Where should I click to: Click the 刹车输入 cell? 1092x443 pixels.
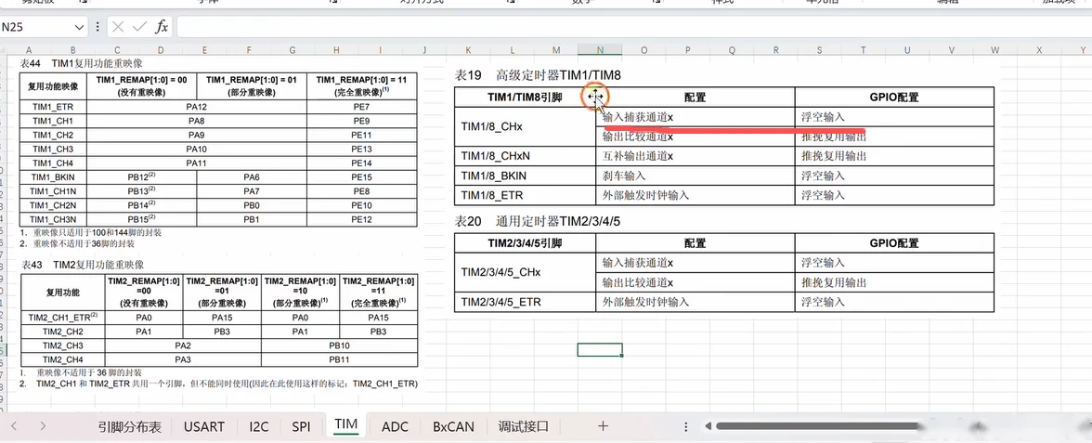click(x=695, y=176)
